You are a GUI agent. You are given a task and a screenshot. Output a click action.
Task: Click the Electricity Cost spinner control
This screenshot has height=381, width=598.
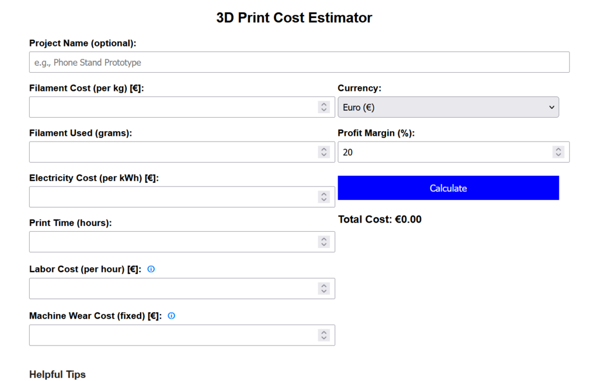(x=324, y=197)
